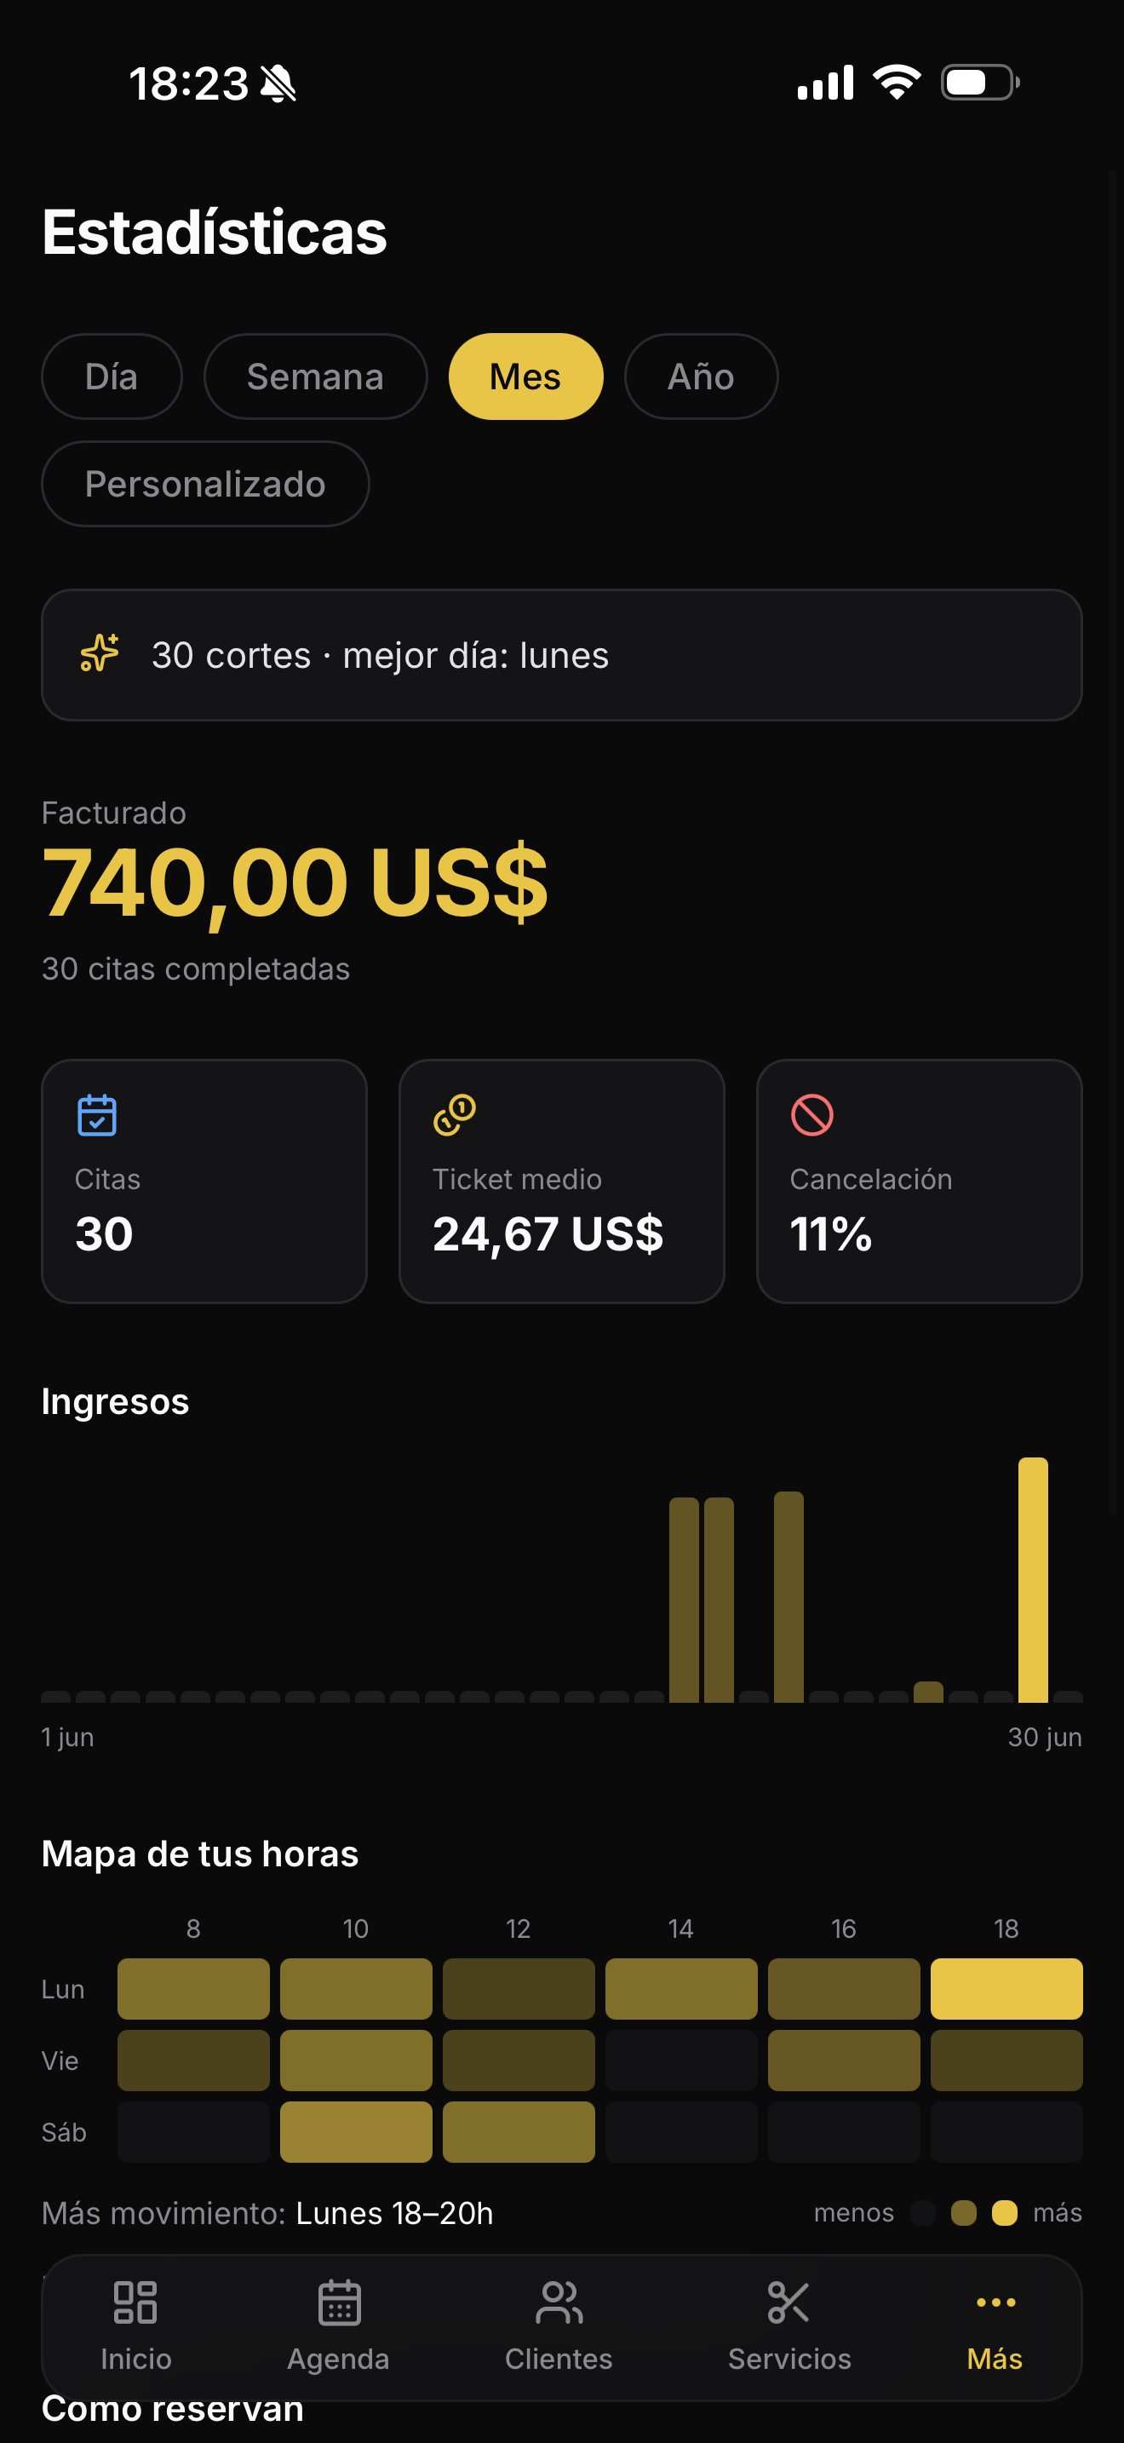Select the Año period filter
Screen dimensions: 1124x2443
pyautogui.click(x=702, y=377)
